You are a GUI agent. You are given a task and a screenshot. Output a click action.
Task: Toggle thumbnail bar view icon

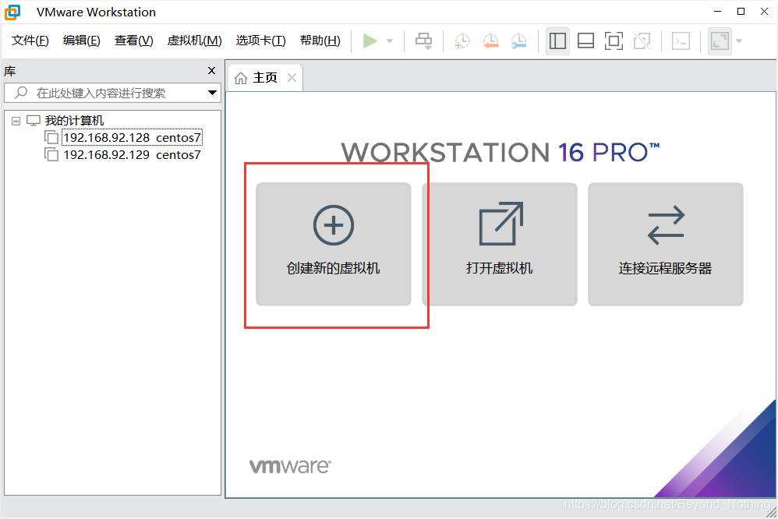pyautogui.click(x=586, y=41)
